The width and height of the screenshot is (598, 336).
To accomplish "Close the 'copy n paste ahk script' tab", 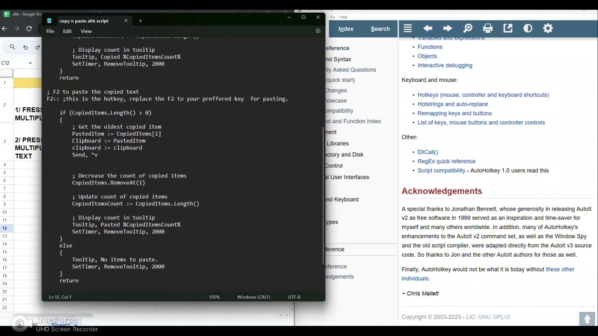I will 126,21.
